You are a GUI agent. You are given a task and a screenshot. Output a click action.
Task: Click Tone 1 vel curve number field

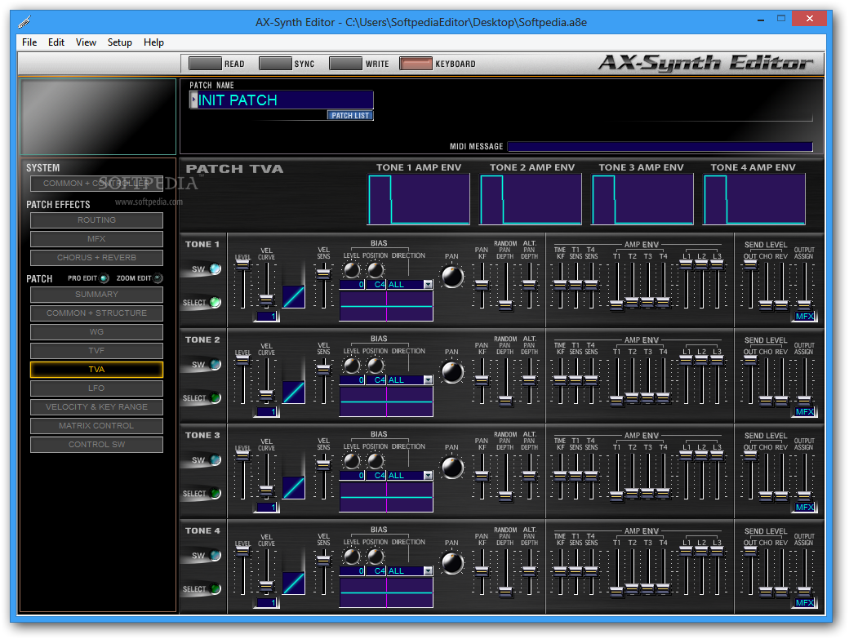tap(266, 316)
